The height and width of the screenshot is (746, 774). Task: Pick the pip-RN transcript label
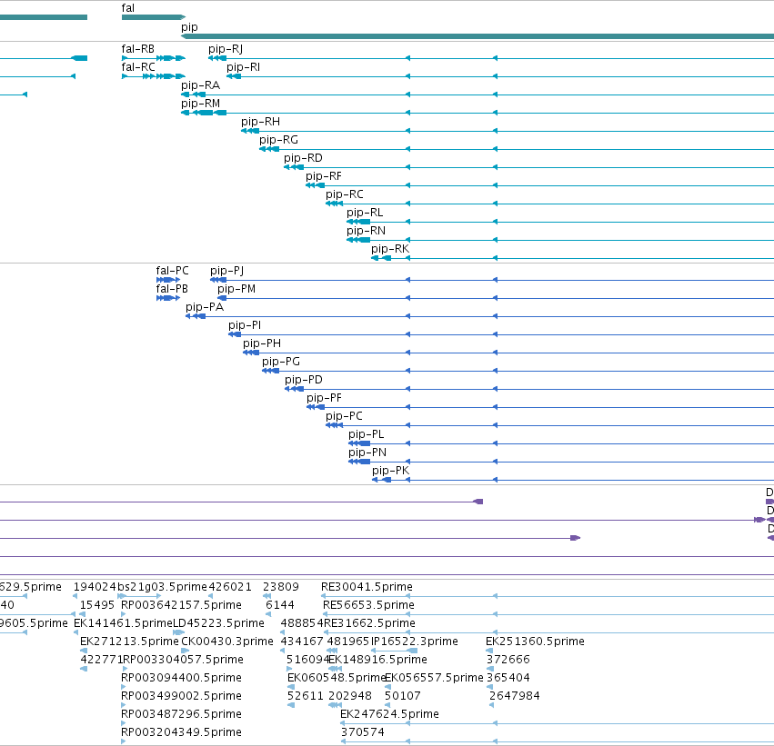[366, 231]
